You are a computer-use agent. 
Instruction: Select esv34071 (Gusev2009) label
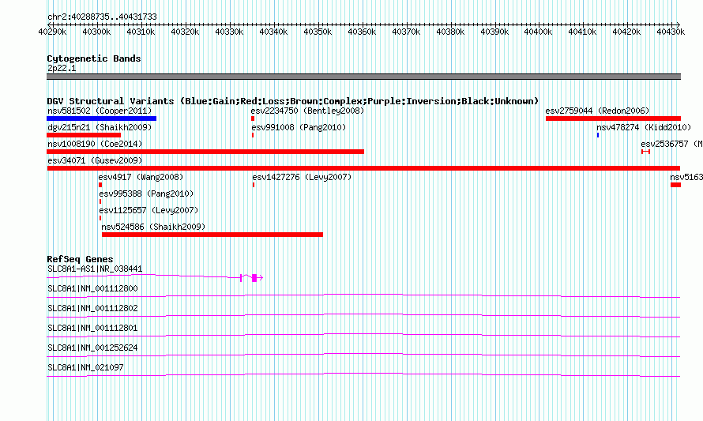click(95, 160)
